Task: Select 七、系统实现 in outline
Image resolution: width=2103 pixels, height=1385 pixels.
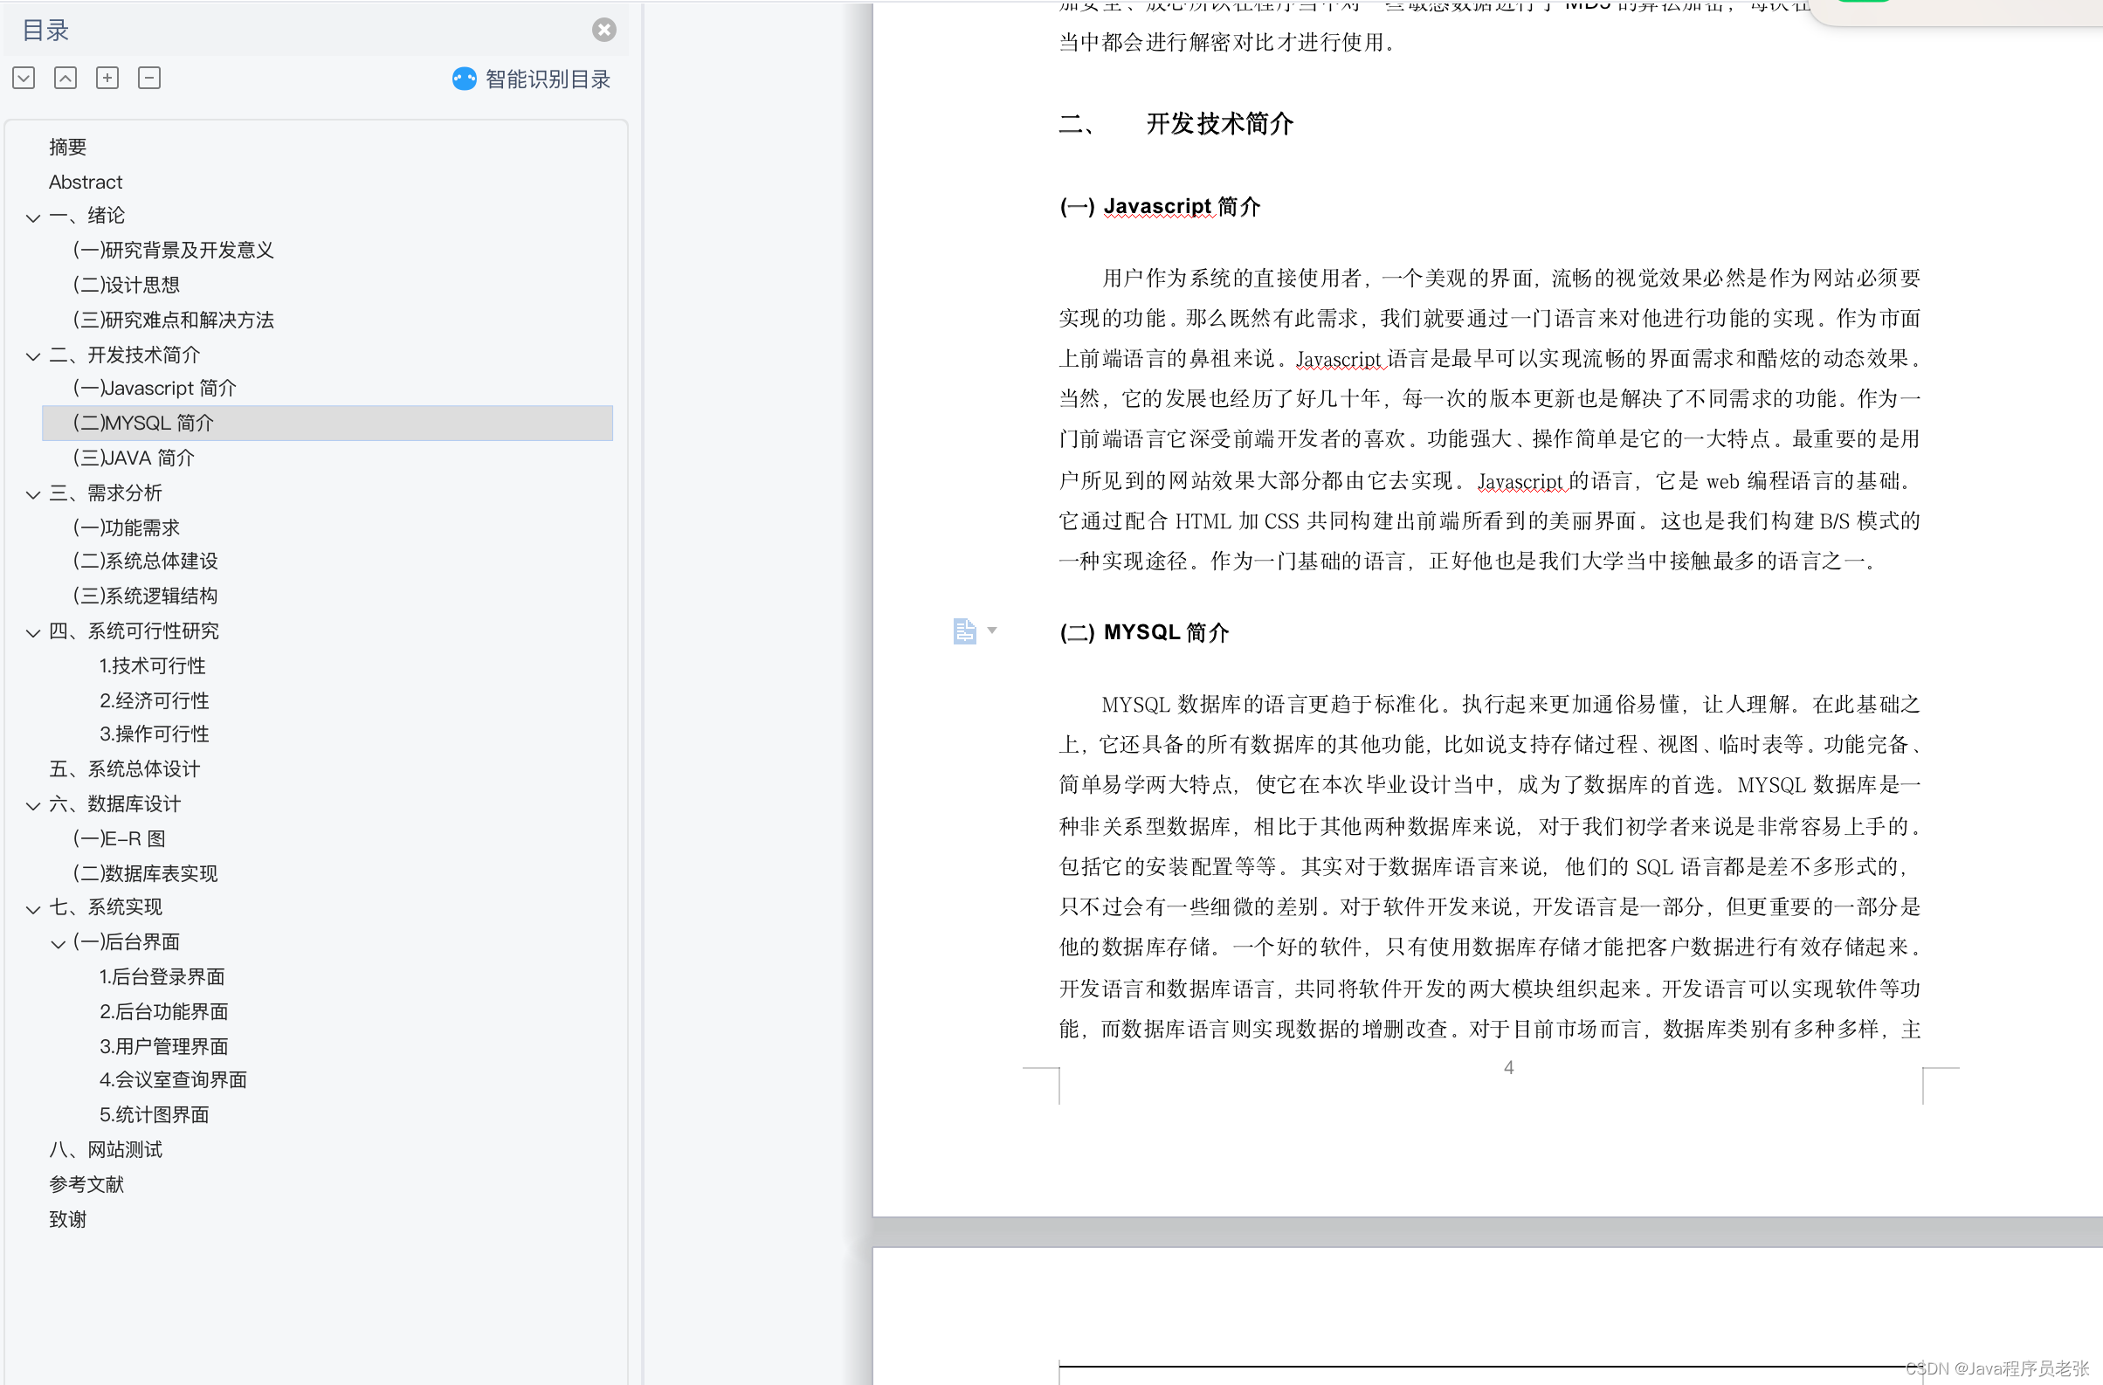Action: 105,907
